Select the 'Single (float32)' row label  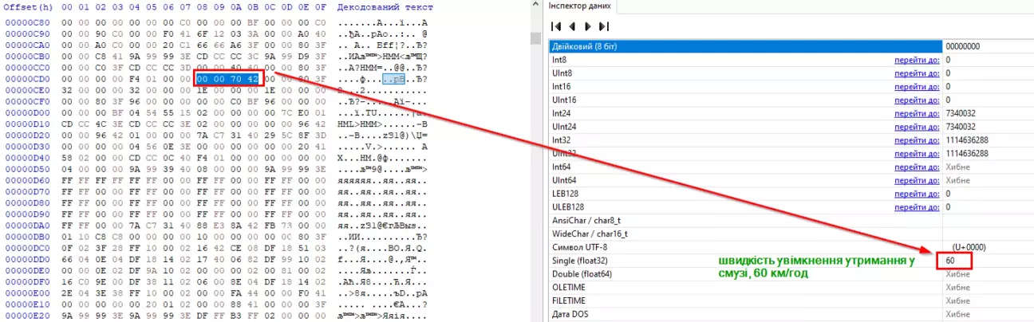coord(585,261)
